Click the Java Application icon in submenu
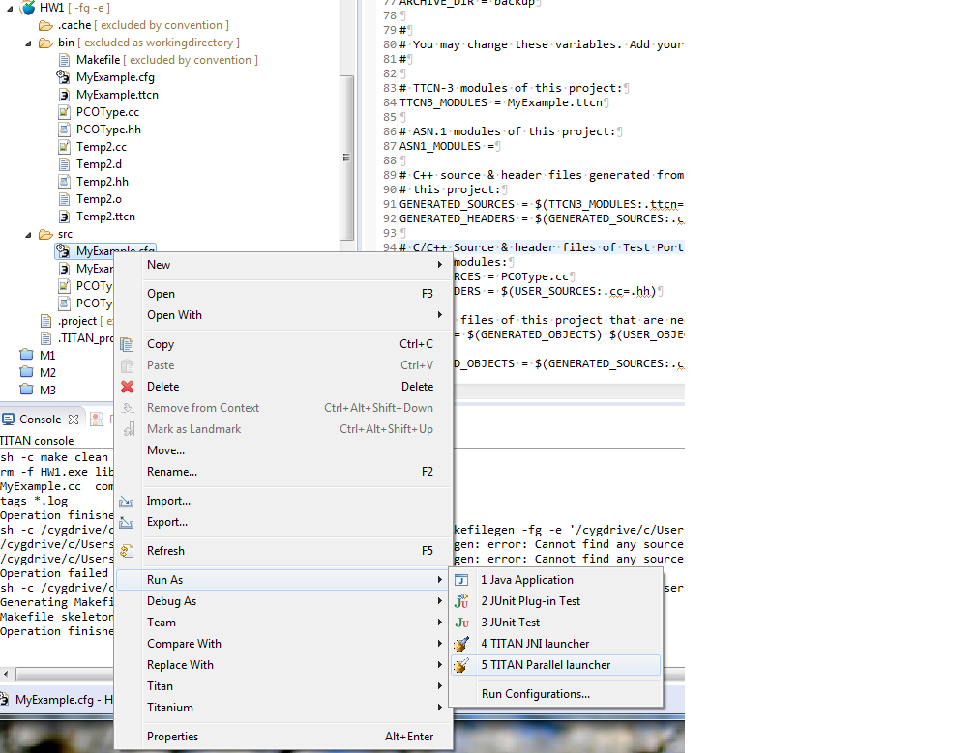This screenshot has height=753, width=975. pos(461,580)
